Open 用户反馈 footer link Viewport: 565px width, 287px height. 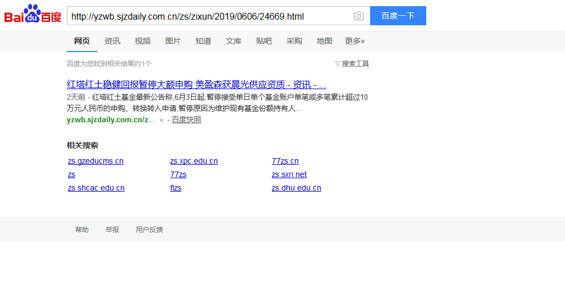pyautogui.click(x=149, y=230)
